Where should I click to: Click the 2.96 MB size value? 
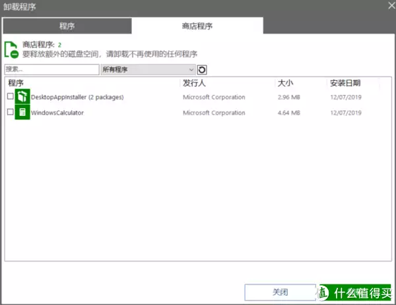point(289,97)
